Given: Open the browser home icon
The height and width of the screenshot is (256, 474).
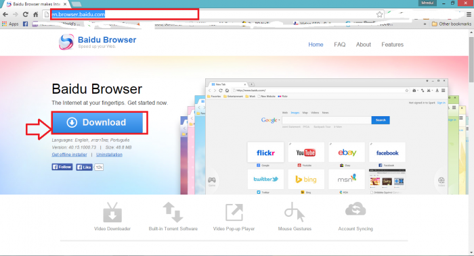Looking at the screenshot, I should [36, 14].
